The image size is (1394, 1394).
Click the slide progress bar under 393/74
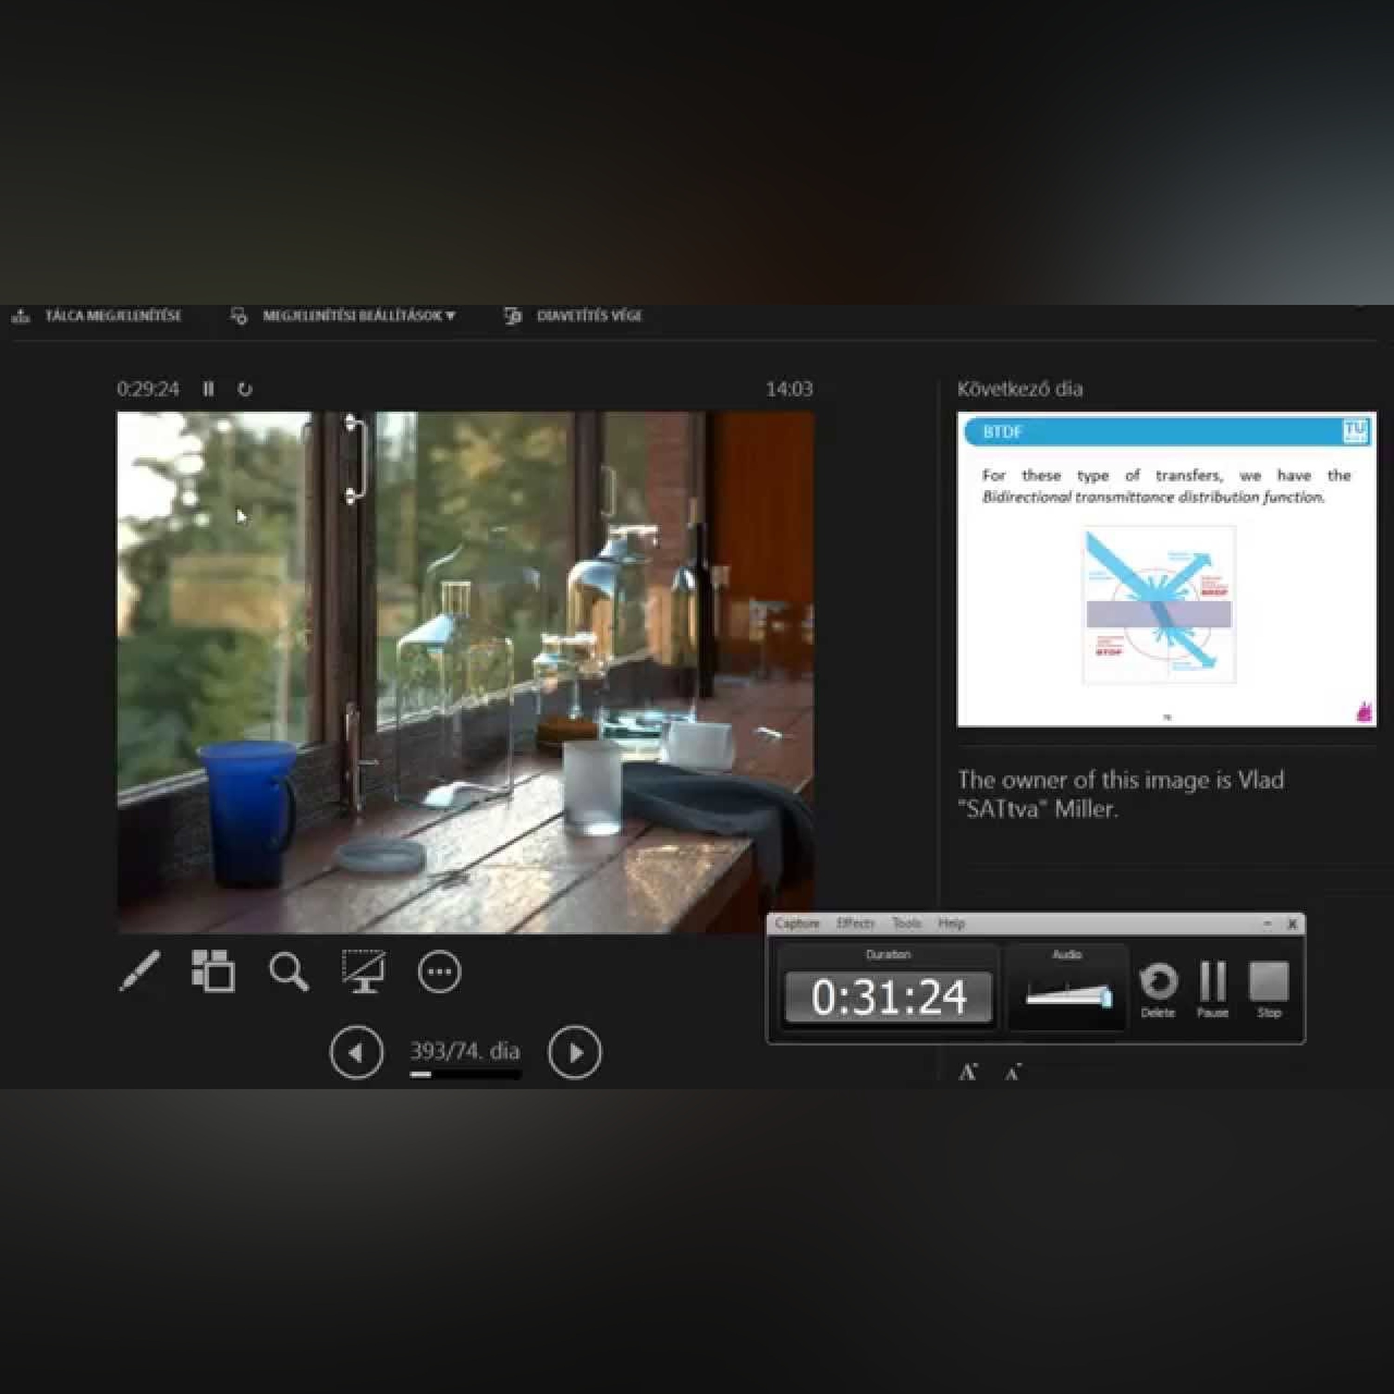click(x=466, y=1074)
